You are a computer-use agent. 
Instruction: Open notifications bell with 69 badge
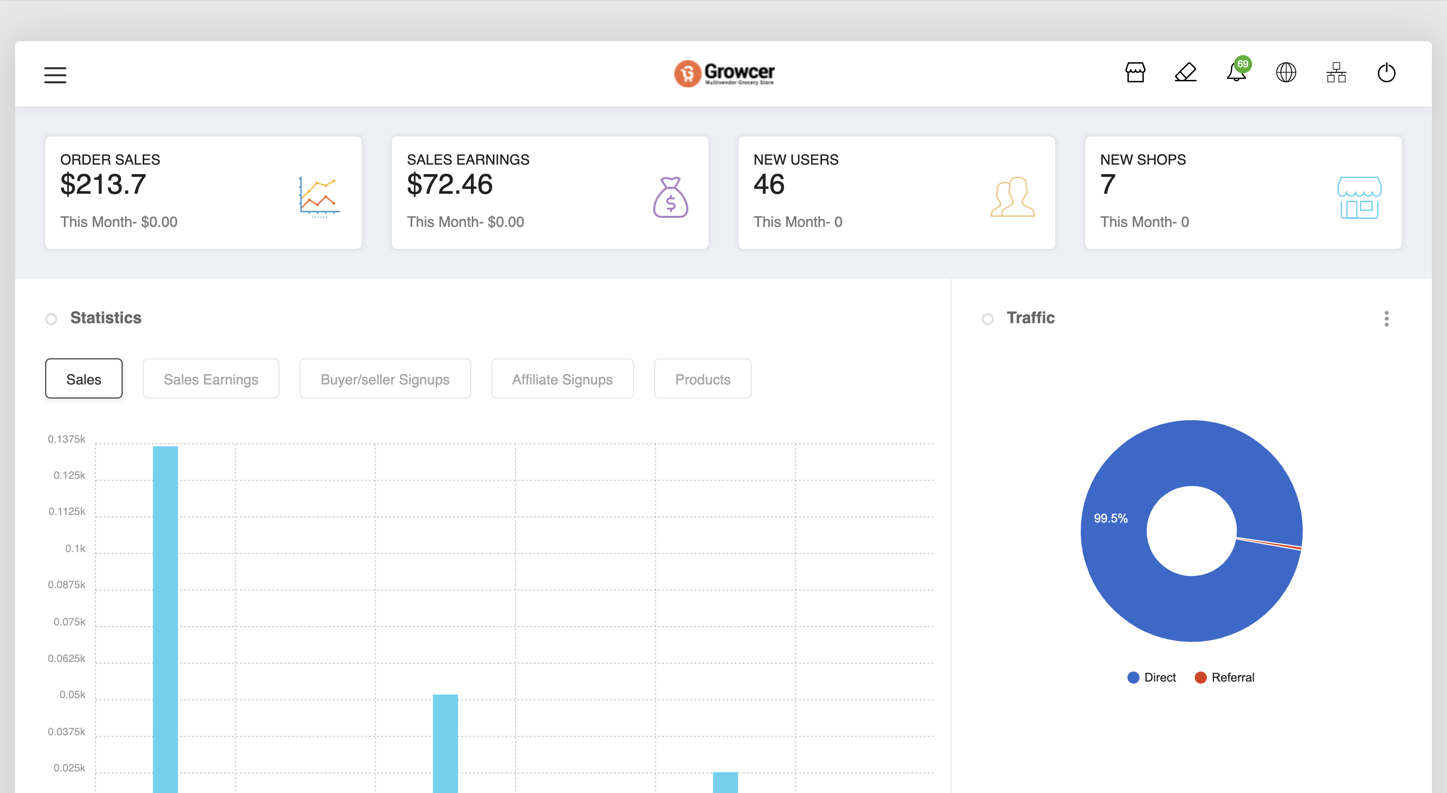click(x=1236, y=73)
